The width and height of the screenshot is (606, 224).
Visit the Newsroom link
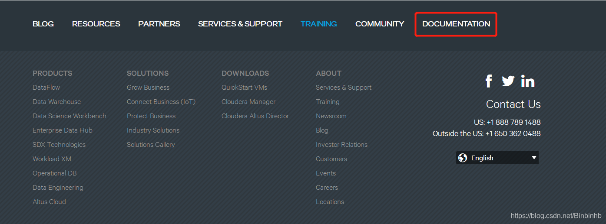point(331,116)
